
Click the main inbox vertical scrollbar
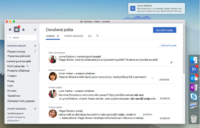coord(184,49)
